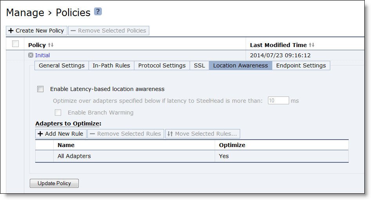This screenshot has height=200, width=371.
Task: Open the Initial policy link
Action: pos(42,55)
